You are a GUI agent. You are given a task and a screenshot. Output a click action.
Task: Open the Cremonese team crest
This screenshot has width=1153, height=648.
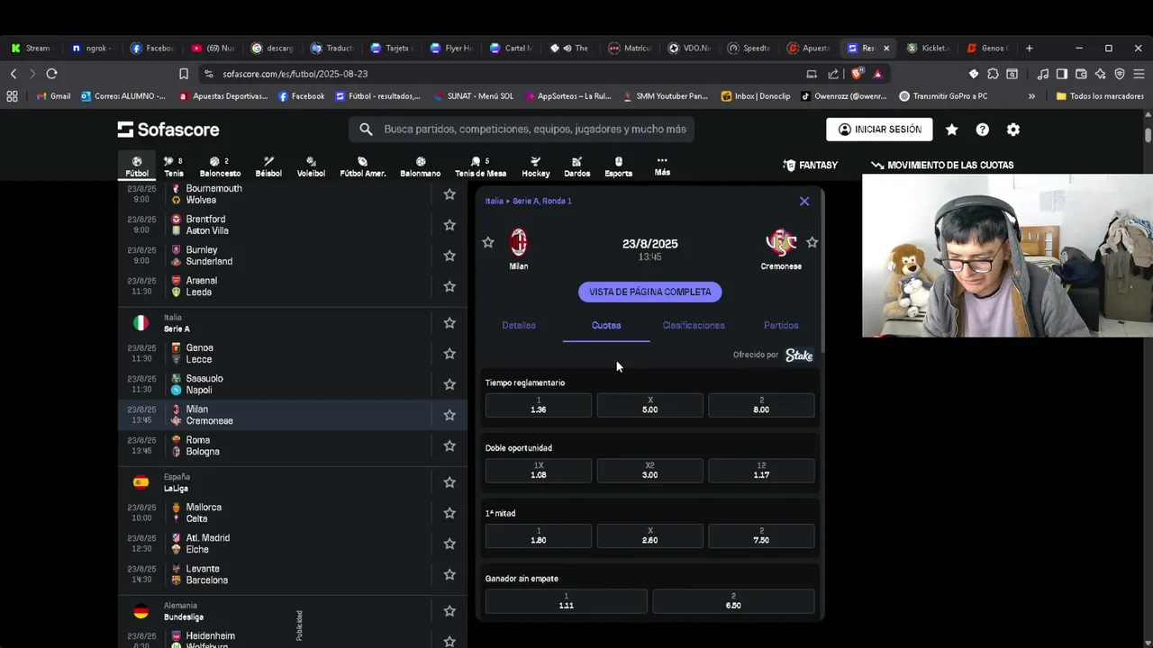[781, 242]
